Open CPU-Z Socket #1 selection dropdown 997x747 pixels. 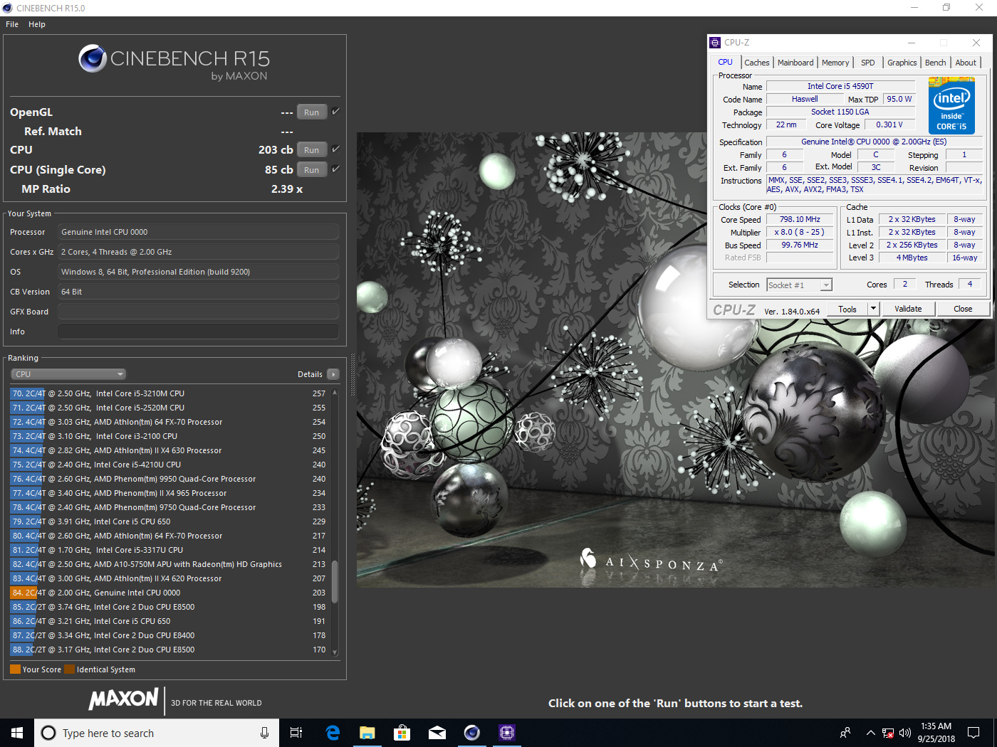[799, 285]
